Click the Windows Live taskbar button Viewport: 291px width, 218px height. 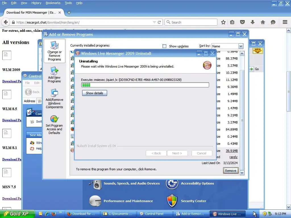227,214
